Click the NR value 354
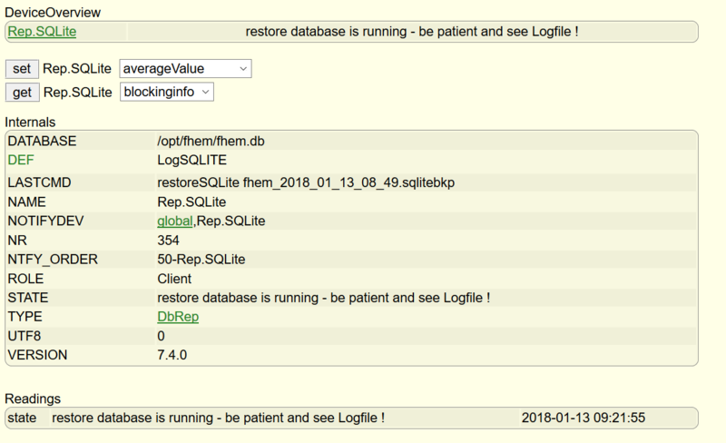This screenshot has height=443, width=726. [168, 240]
